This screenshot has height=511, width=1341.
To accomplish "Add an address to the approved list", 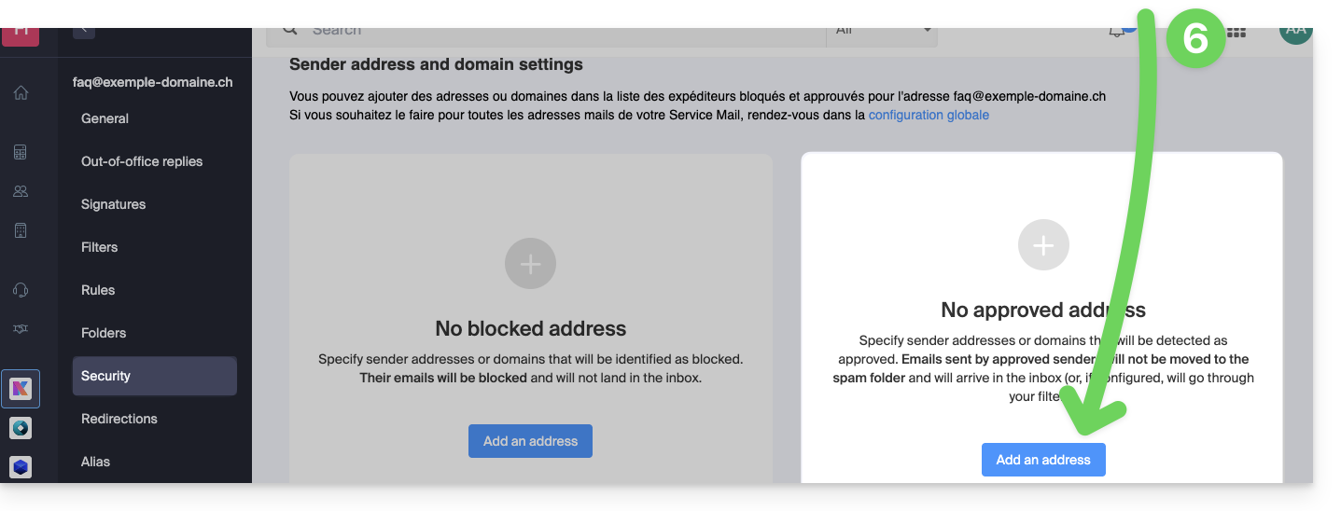I will pos(1042,460).
